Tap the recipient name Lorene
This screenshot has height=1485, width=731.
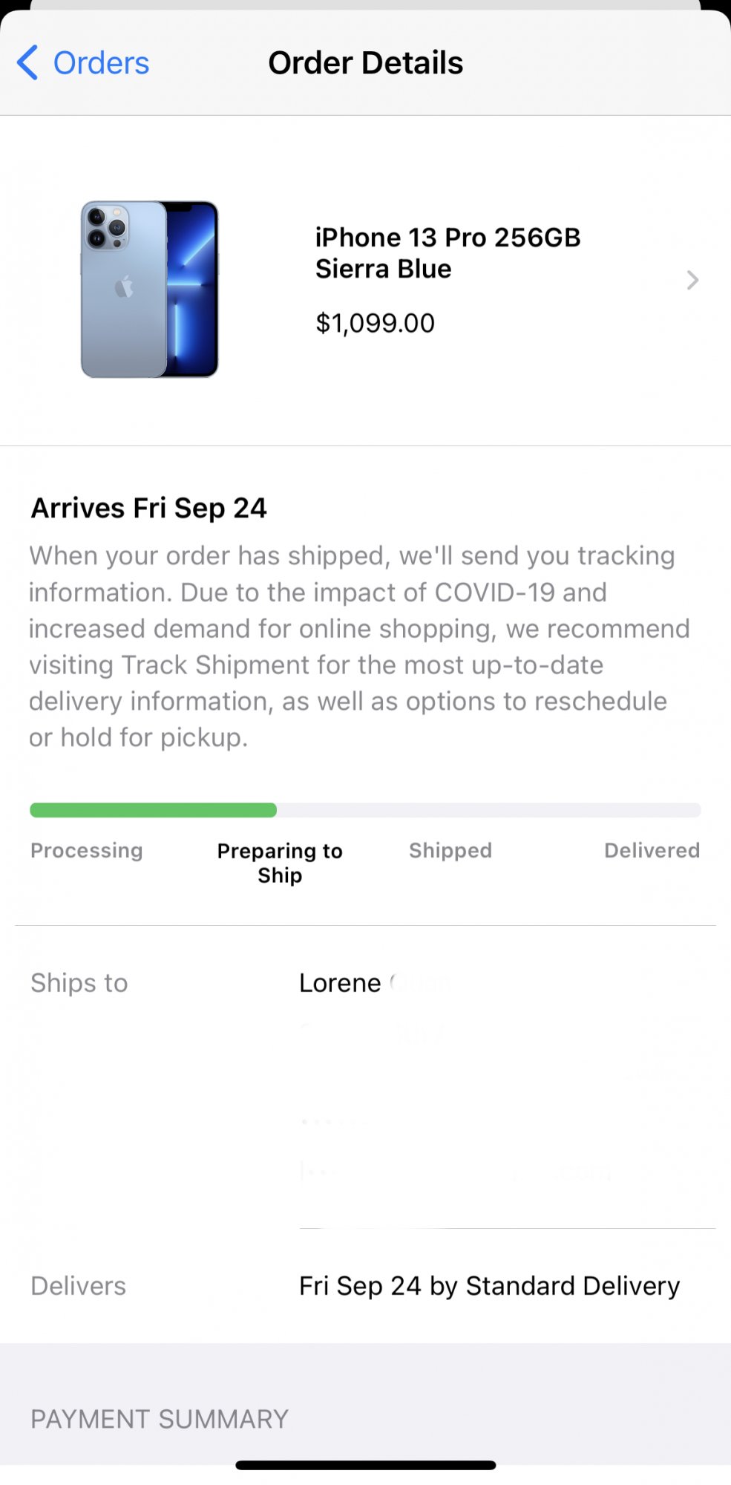[x=340, y=982]
